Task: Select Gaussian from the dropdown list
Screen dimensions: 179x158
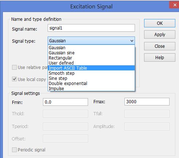Action: pos(91,48)
